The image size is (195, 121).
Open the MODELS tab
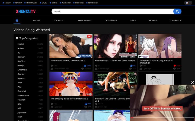pyautogui.click(x=153, y=20)
